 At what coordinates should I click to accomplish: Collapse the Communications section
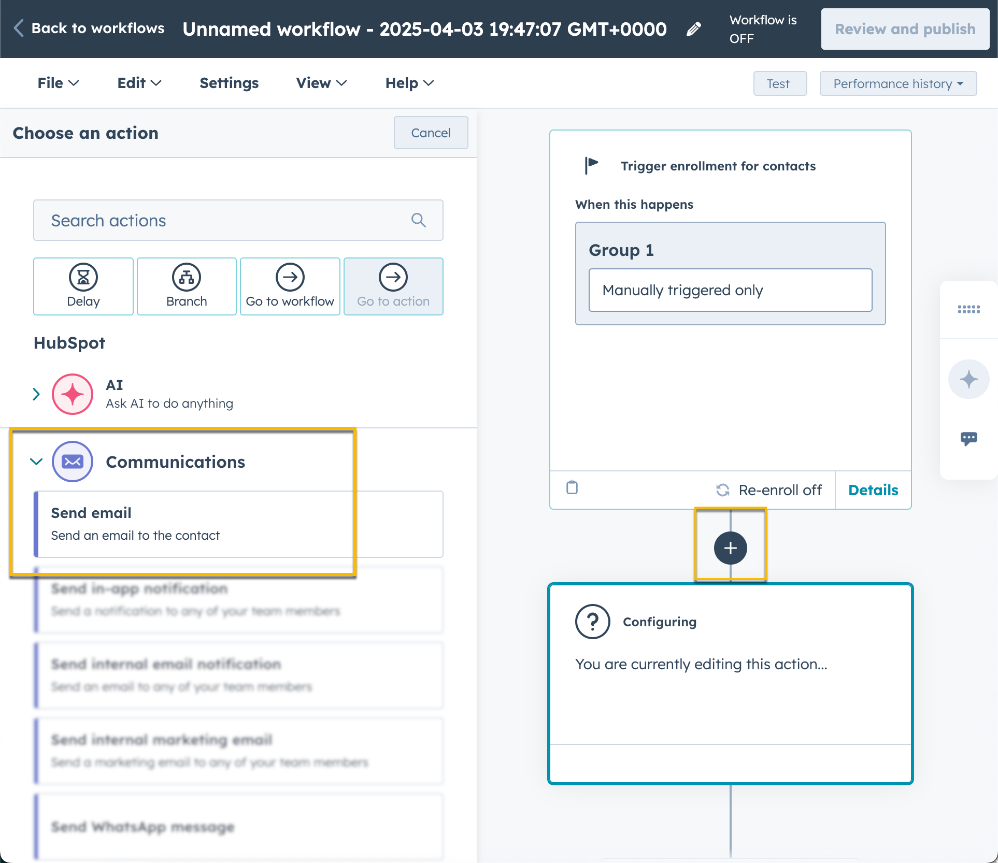coord(36,462)
